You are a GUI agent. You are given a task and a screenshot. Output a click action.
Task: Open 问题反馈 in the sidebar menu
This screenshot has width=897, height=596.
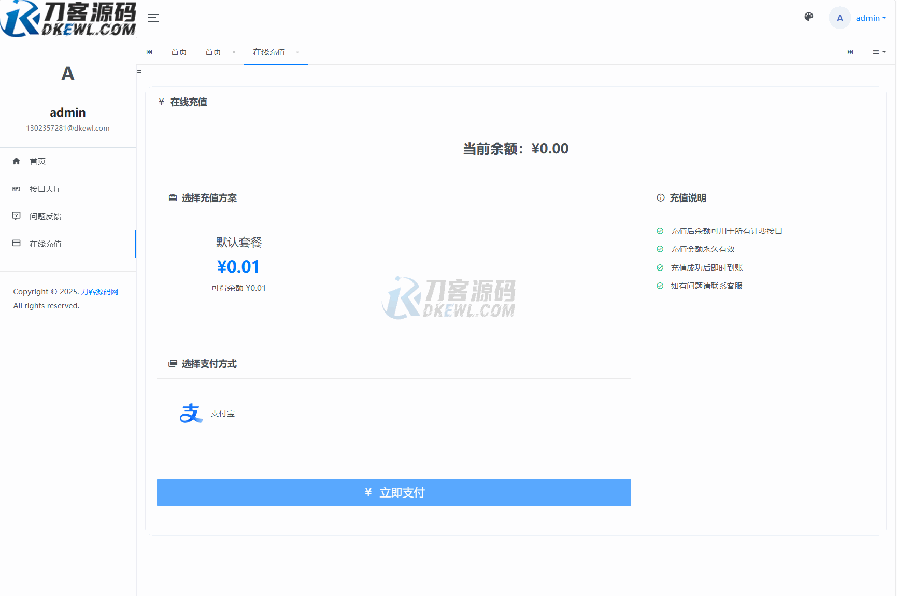pos(46,216)
